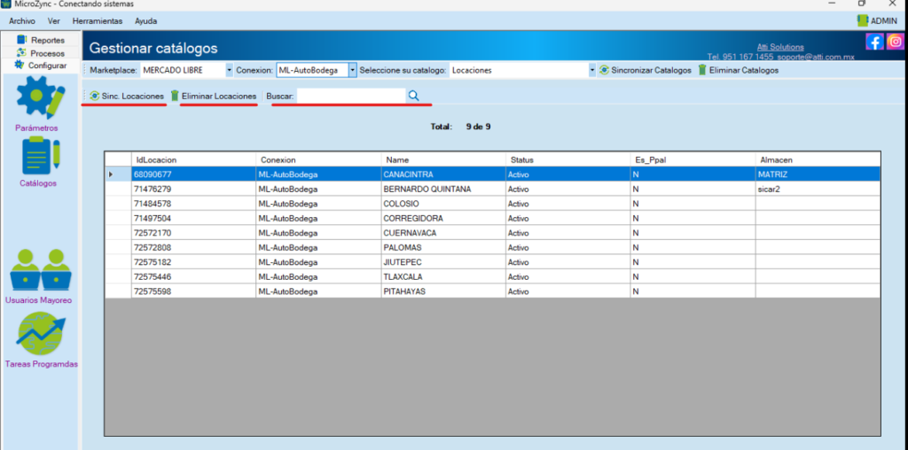This screenshot has height=450, width=908.
Task: Click the row selector arrow for CANACINTRA
Action: pos(118,175)
